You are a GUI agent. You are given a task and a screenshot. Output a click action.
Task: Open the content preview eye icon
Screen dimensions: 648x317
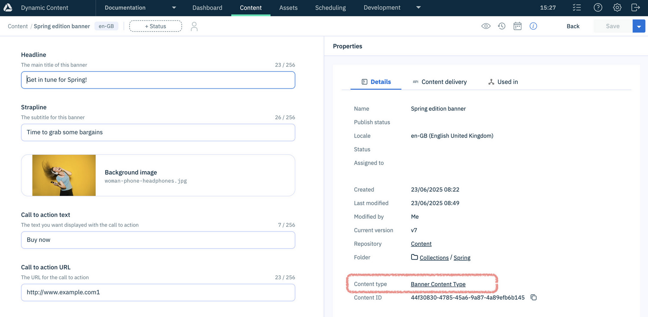[486, 26]
